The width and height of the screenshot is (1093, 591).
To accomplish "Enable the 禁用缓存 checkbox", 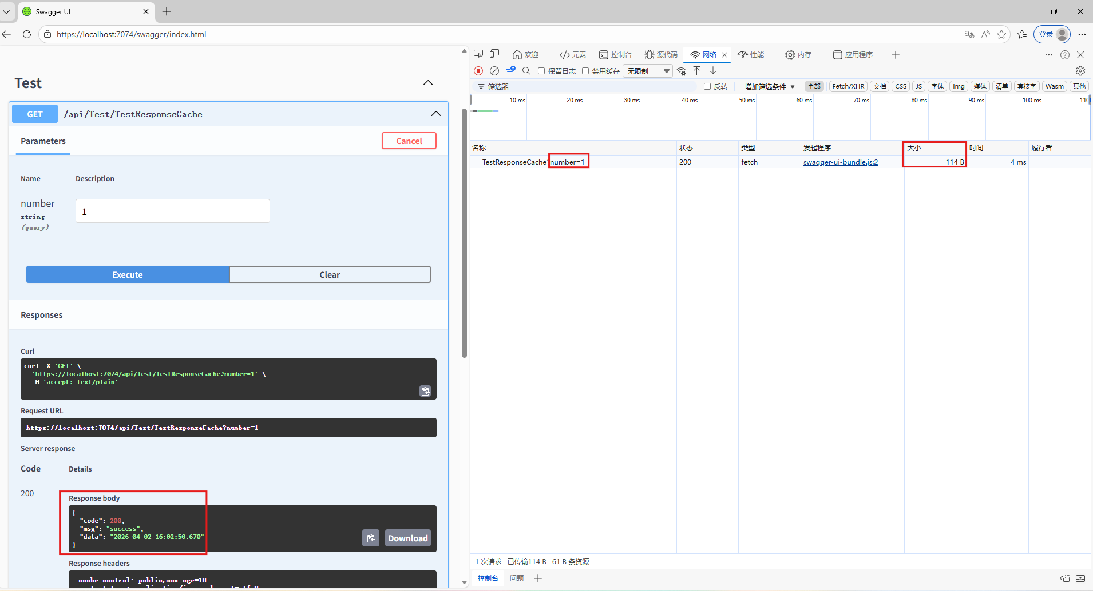I will point(585,71).
